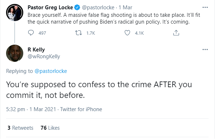Open @pastorlocke handle in tweet header
Viewport: 215px width, 139px height.
[98, 8]
